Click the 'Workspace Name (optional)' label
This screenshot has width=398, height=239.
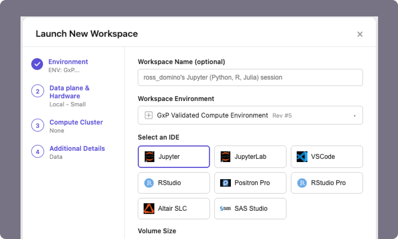(181, 62)
